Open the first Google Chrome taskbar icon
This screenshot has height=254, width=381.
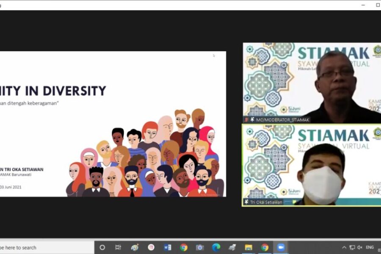pos(183,247)
